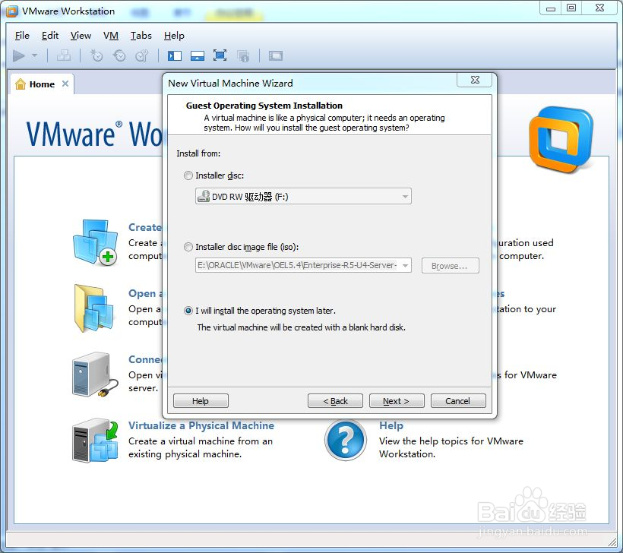Close the Home tab
This screenshot has height=553, width=623.
click(x=65, y=84)
